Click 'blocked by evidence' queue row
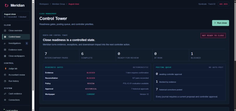This screenshot has width=236, height=111. [x=189, y=82]
